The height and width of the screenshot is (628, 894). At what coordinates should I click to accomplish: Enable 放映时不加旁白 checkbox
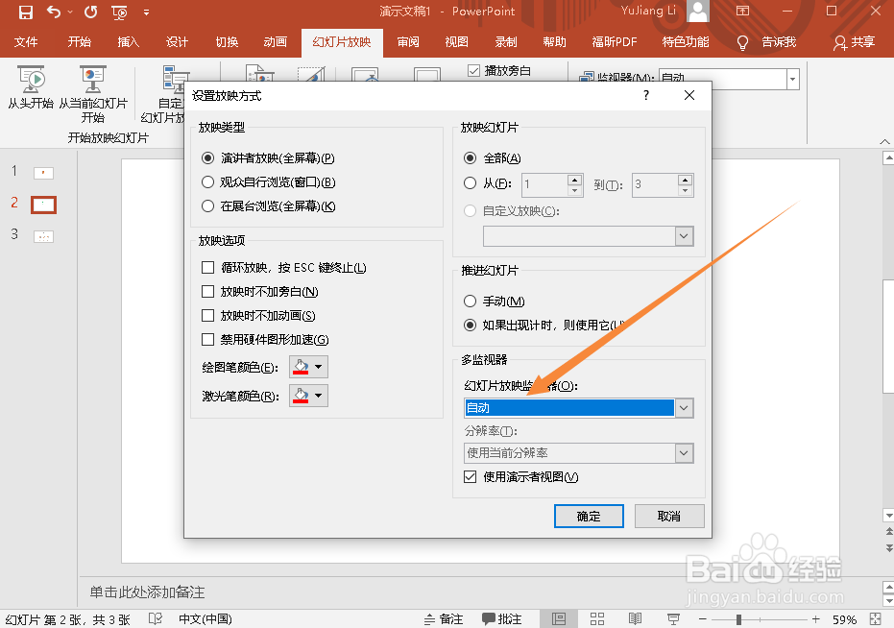tap(208, 292)
